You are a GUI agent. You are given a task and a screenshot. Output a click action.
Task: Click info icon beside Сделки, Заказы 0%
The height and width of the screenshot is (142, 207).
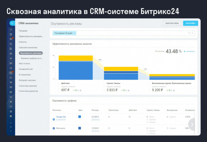click(128, 90)
